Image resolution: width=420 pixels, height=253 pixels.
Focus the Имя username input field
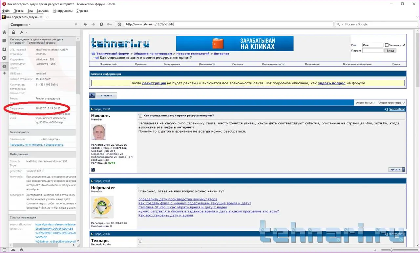(373, 45)
